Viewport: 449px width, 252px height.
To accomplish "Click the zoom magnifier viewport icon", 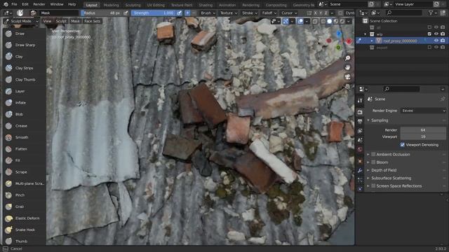I will pyautogui.click(x=348, y=58).
